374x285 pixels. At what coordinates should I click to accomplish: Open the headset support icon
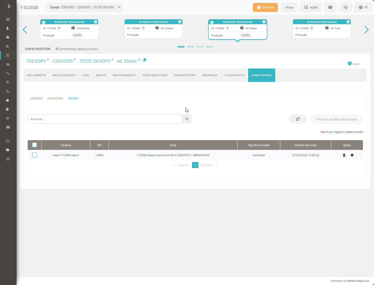pyautogui.click(x=346, y=7)
